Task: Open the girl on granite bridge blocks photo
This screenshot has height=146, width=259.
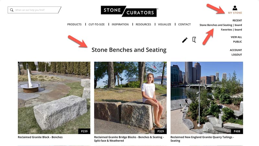Action: pyautogui.click(x=130, y=98)
